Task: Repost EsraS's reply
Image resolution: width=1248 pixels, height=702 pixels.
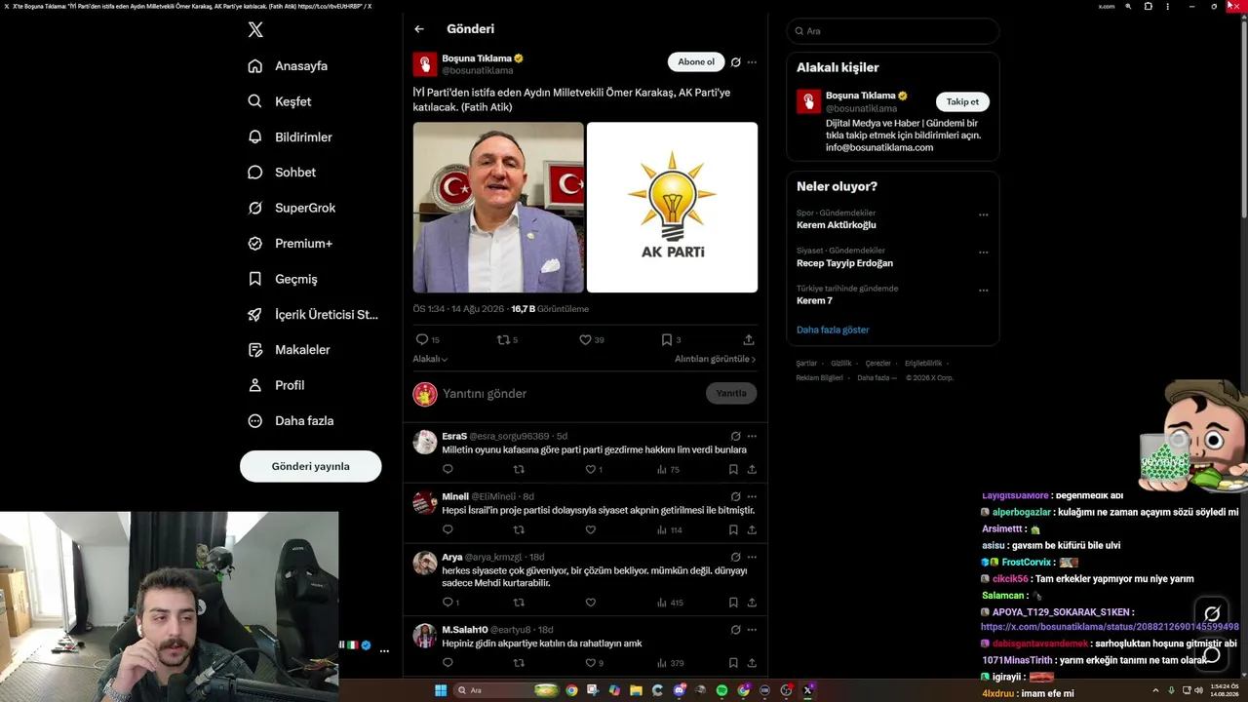Action: click(519, 469)
